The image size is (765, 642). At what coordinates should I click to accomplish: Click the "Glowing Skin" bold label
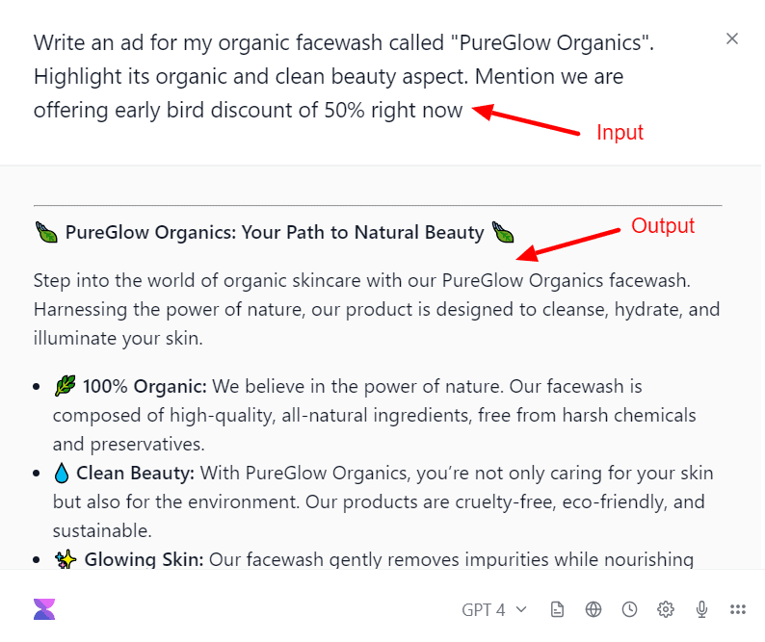(x=144, y=560)
